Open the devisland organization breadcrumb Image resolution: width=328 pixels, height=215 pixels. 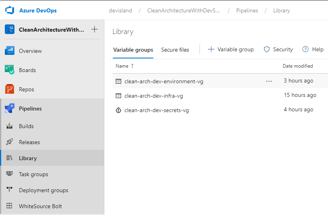click(120, 11)
